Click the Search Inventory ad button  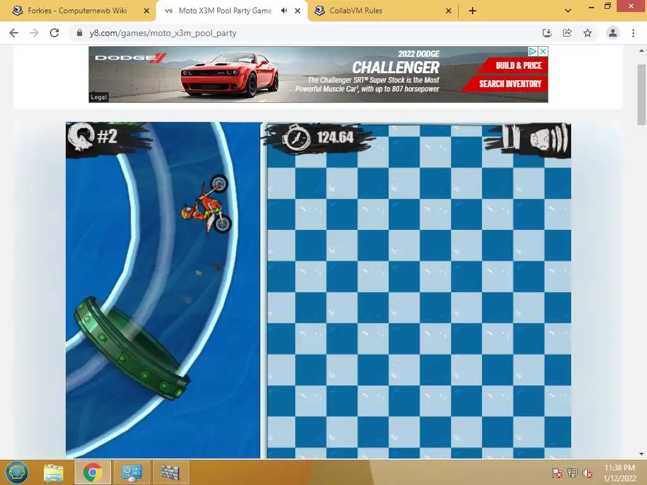point(510,84)
